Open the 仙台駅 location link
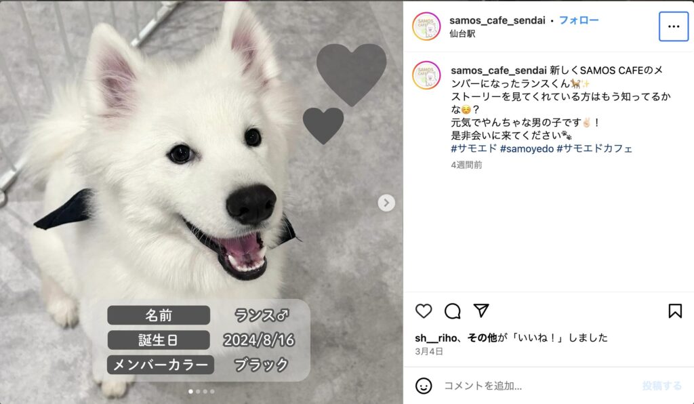The height and width of the screenshot is (404, 694). pyautogui.click(x=462, y=34)
